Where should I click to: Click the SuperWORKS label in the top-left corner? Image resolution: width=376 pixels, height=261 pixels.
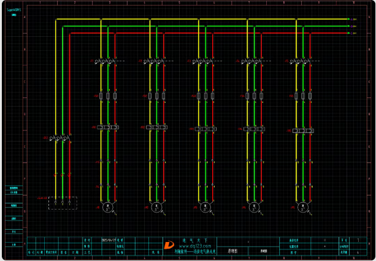point(13,9)
